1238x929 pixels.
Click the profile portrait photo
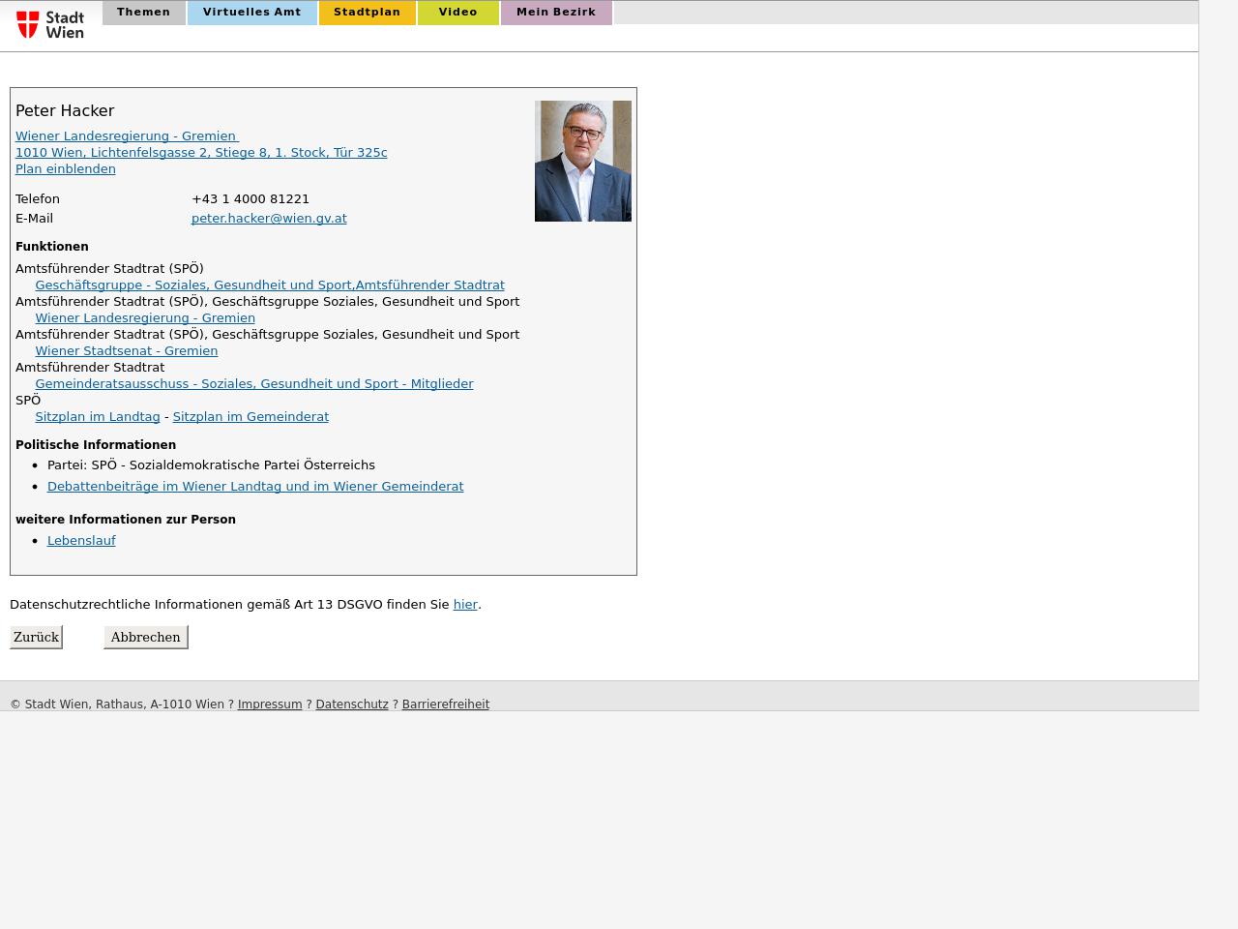click(x=582, y=161)
